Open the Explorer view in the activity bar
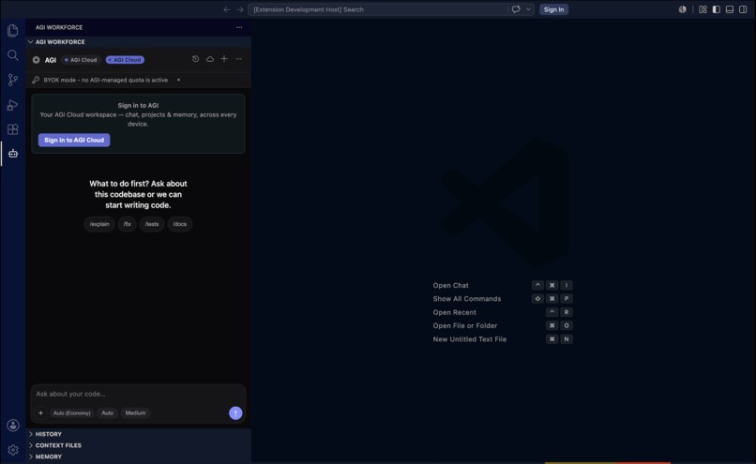The image size is (756, 464). (13, 30)
